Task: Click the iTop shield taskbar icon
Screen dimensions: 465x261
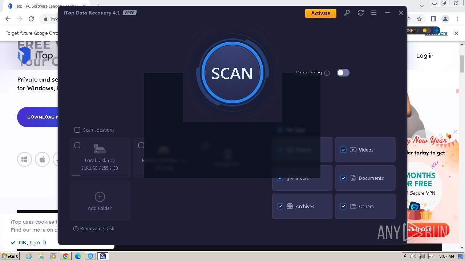Action: (x=90, y=256)
